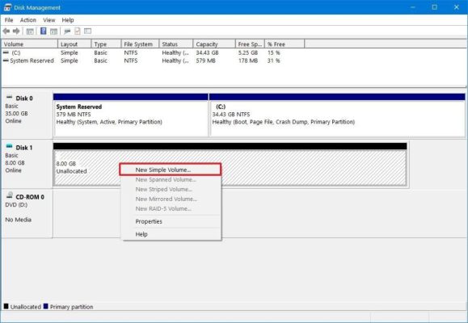Click the show/hide console tree icon
Image resolution: width=468 pixels, height=323 pixels.
click(x=30, y=31)
